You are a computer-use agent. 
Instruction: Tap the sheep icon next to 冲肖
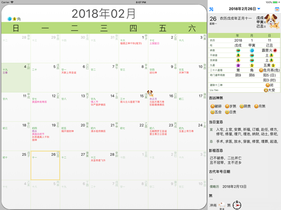[222, 204]
